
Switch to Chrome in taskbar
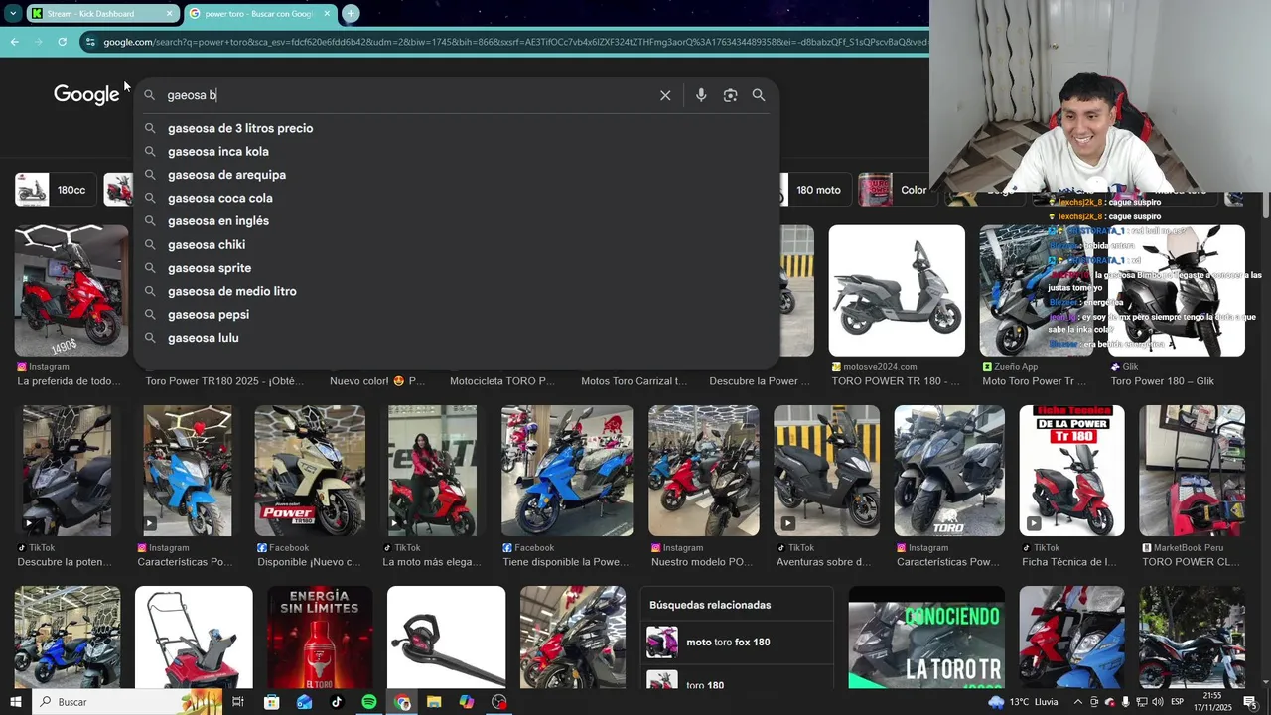coord(402,702)
